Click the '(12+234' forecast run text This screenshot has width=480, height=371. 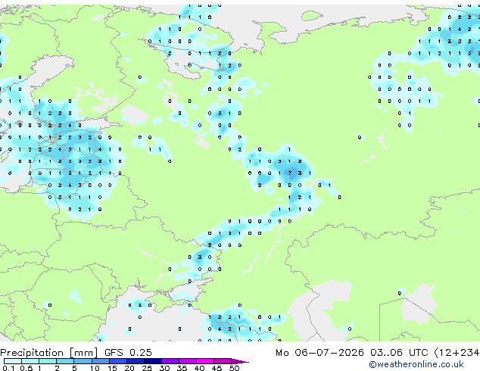click(x=457, y=353)
